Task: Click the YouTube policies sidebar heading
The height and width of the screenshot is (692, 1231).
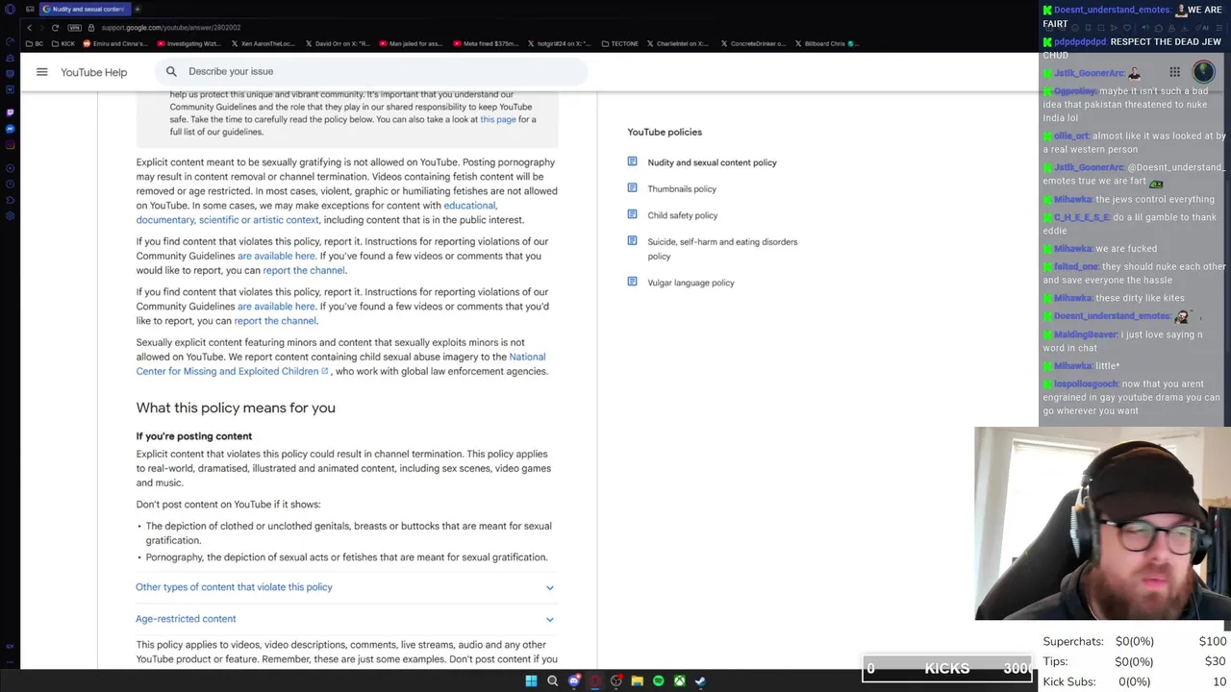Action: tap(665, 132)
